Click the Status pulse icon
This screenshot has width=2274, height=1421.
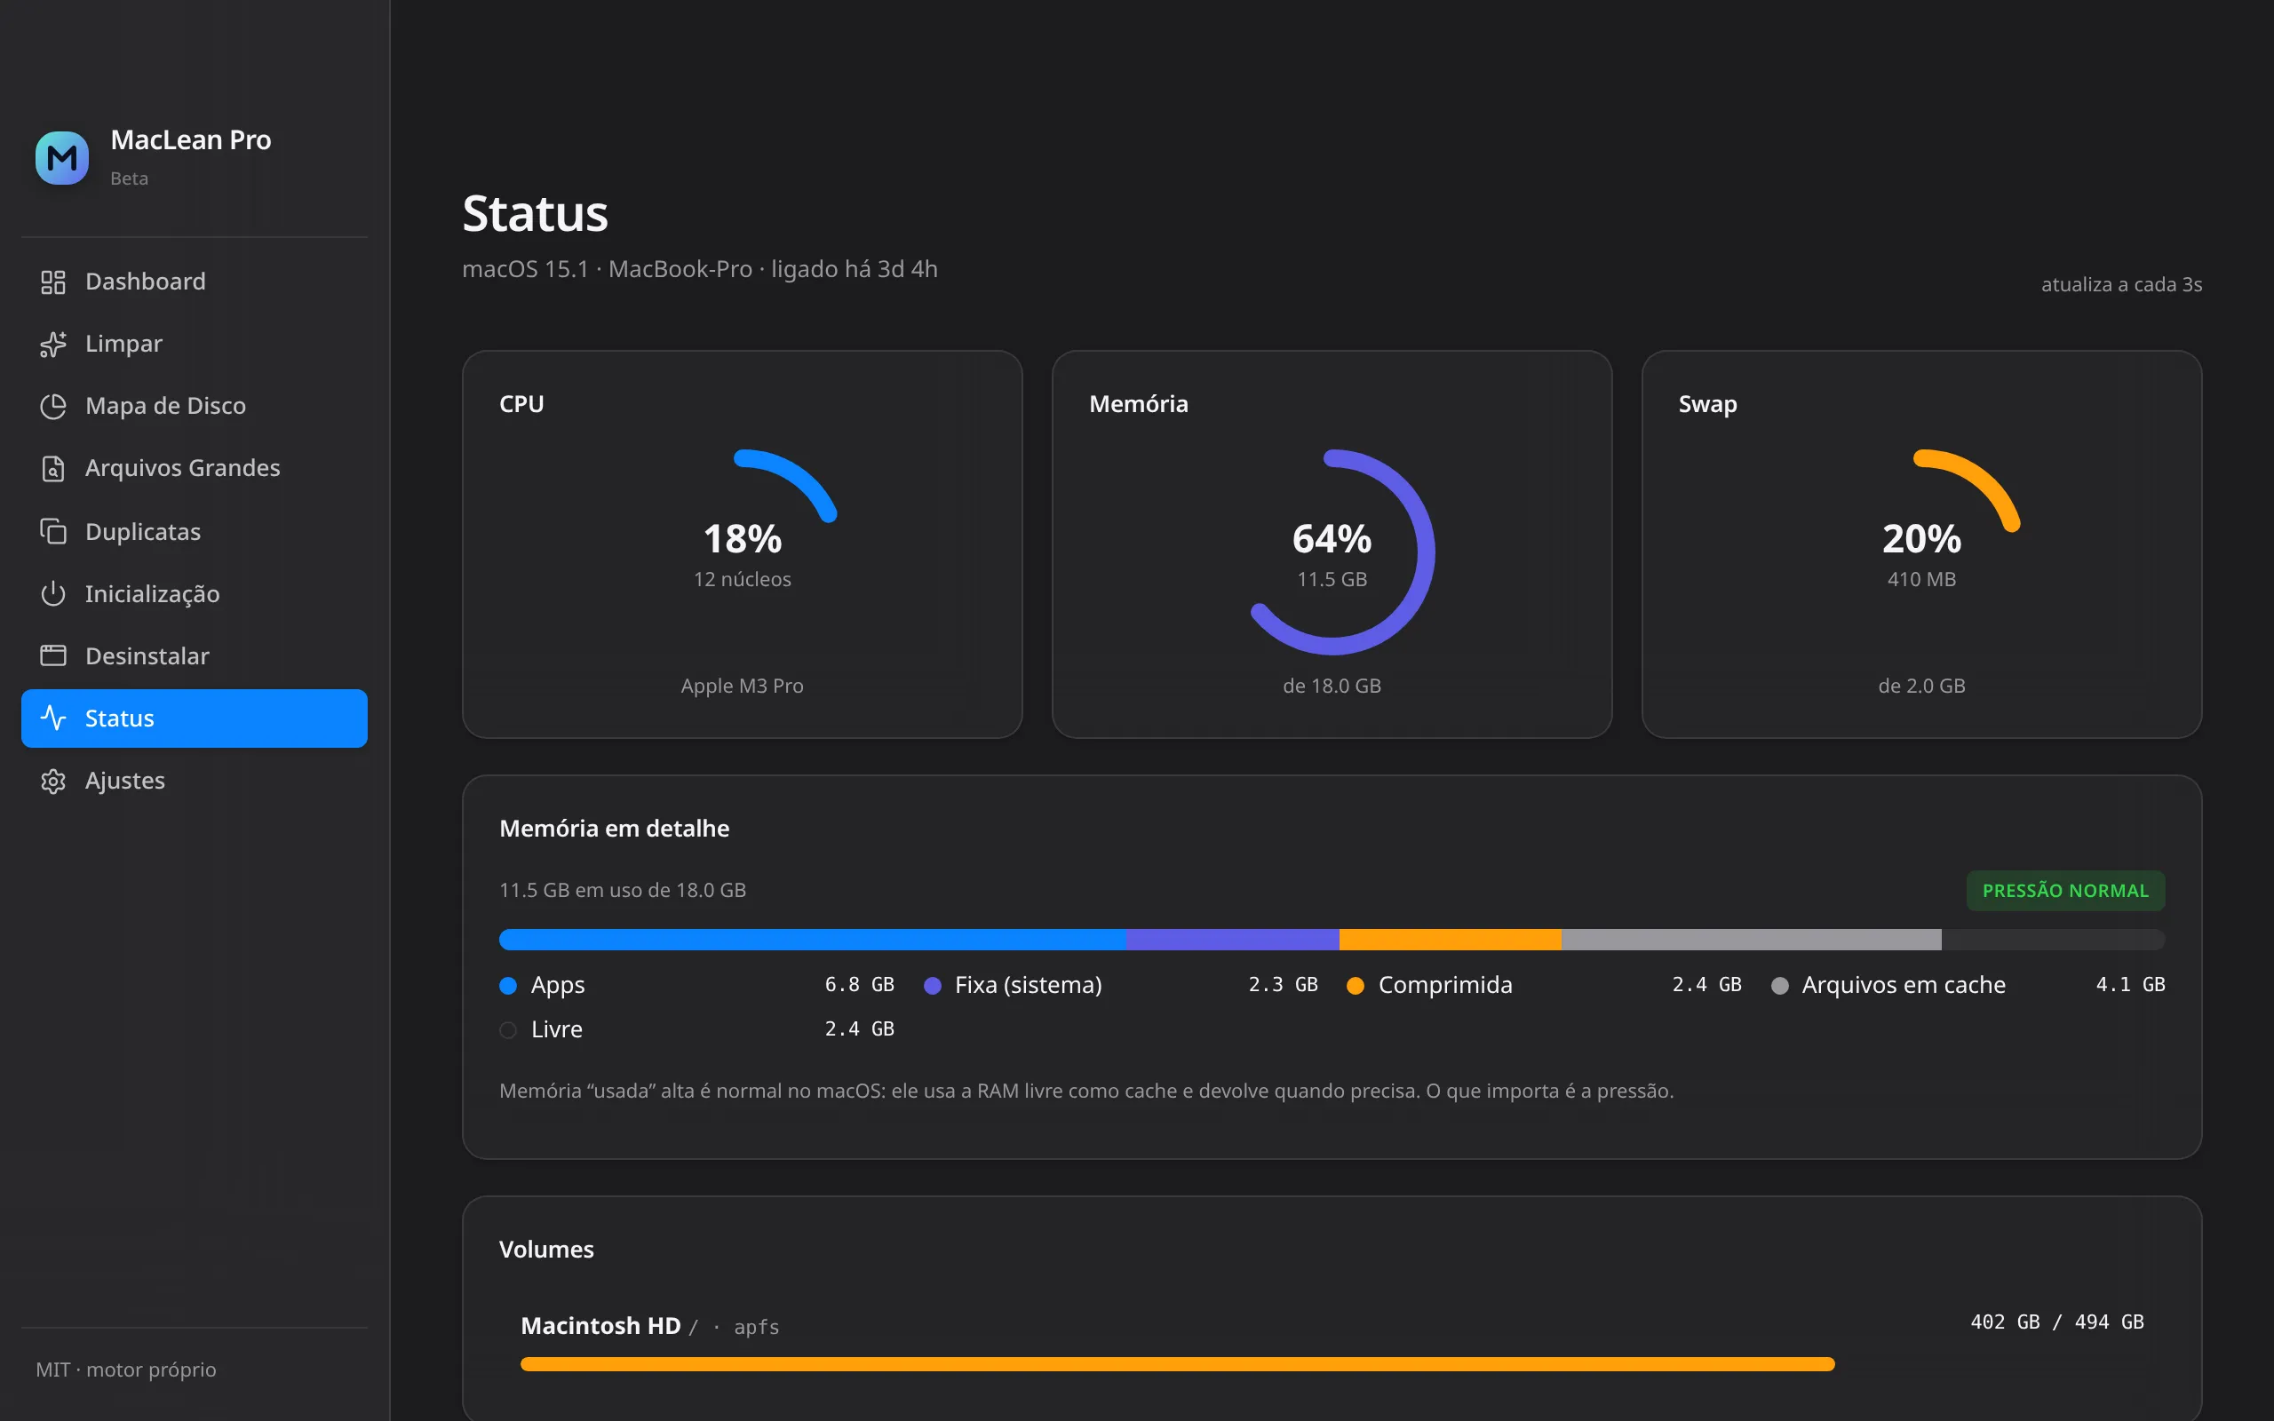[x=53, y=718]
